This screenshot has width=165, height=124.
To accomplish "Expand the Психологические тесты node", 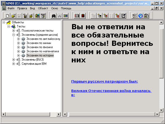I will click(13, 31).
